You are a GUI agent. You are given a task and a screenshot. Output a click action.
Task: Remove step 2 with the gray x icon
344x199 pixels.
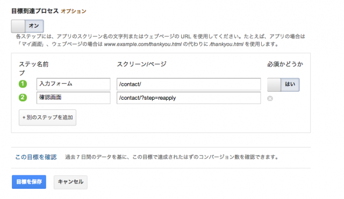click(270, 99)
